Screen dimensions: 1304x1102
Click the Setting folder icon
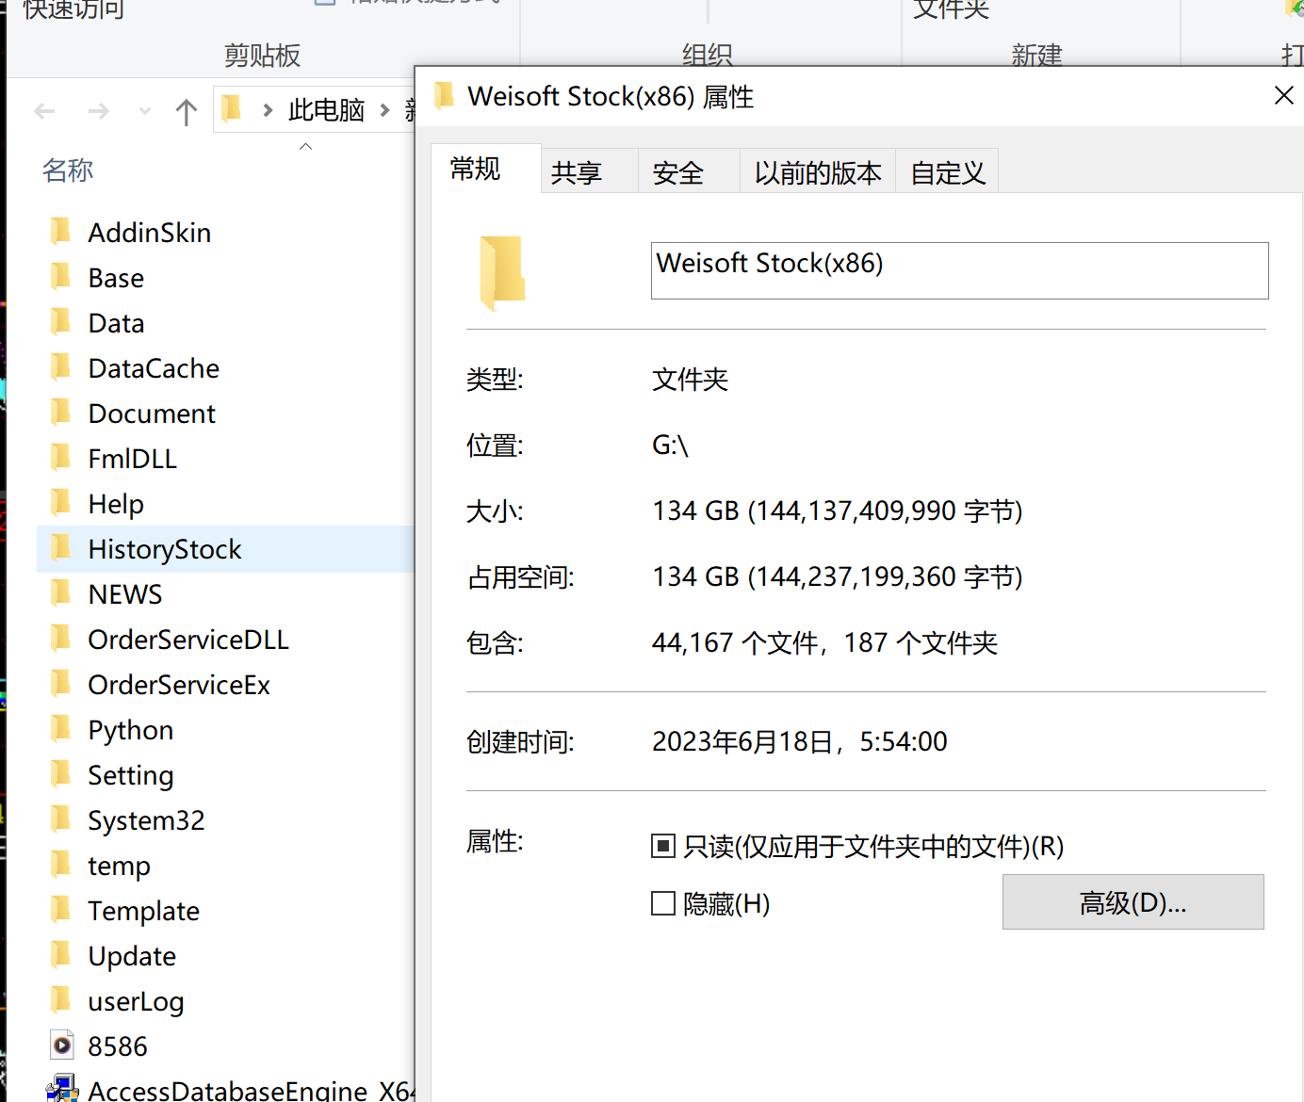[60, 773]
